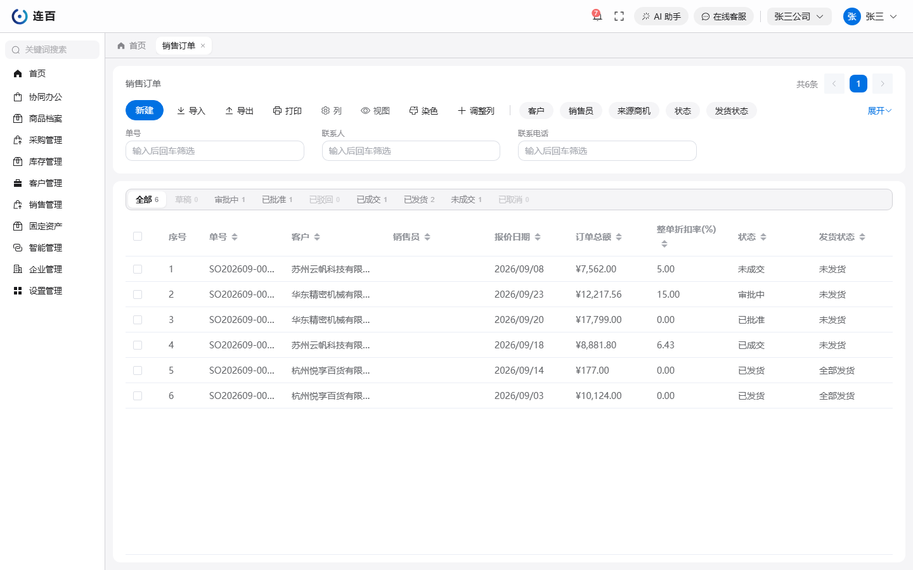Select the 未成交 status tab
The image size is (913, 570).
466,199
